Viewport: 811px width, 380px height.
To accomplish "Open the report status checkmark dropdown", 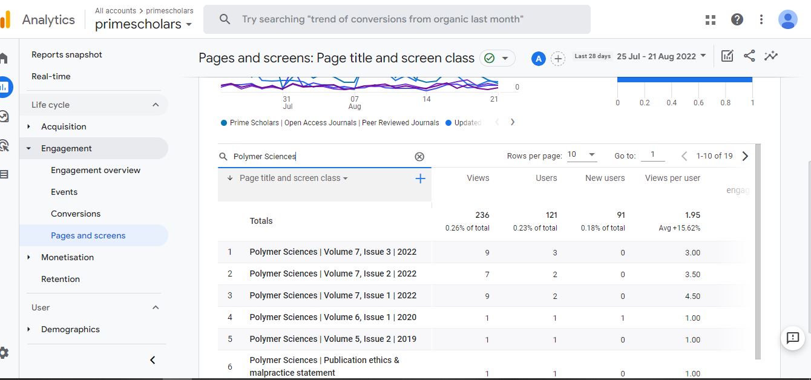I will tap(497, 58).
